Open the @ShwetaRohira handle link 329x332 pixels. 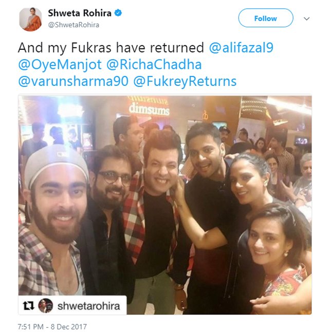coord(74,25)
